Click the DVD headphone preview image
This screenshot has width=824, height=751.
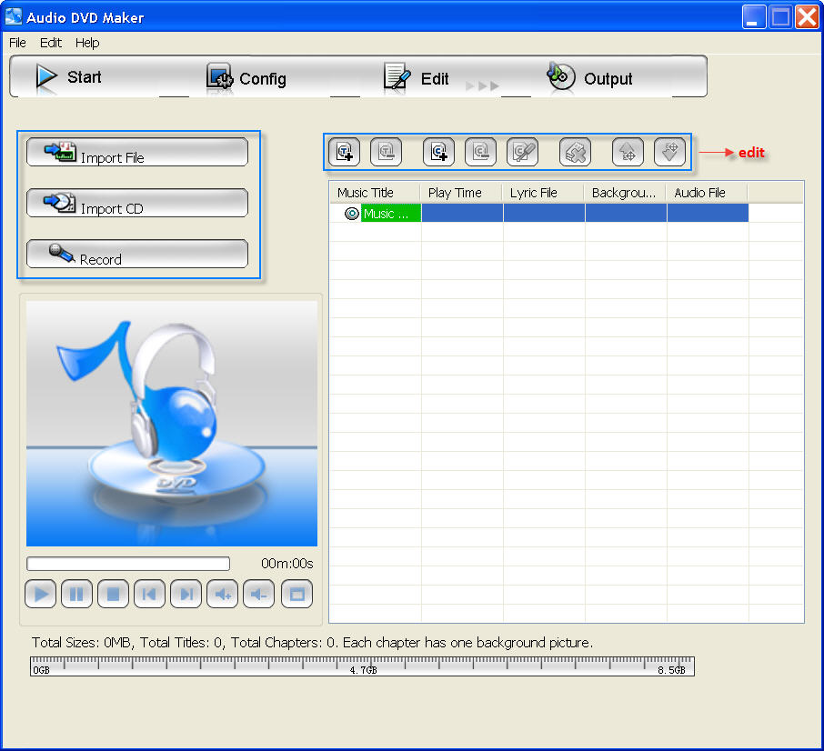pyautogui.click(x=172, y=424)
